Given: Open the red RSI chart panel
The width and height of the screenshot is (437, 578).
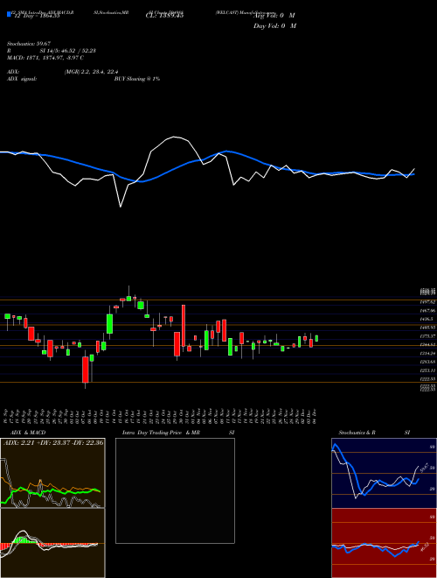Looking at the screenshot, I should 384,543.
